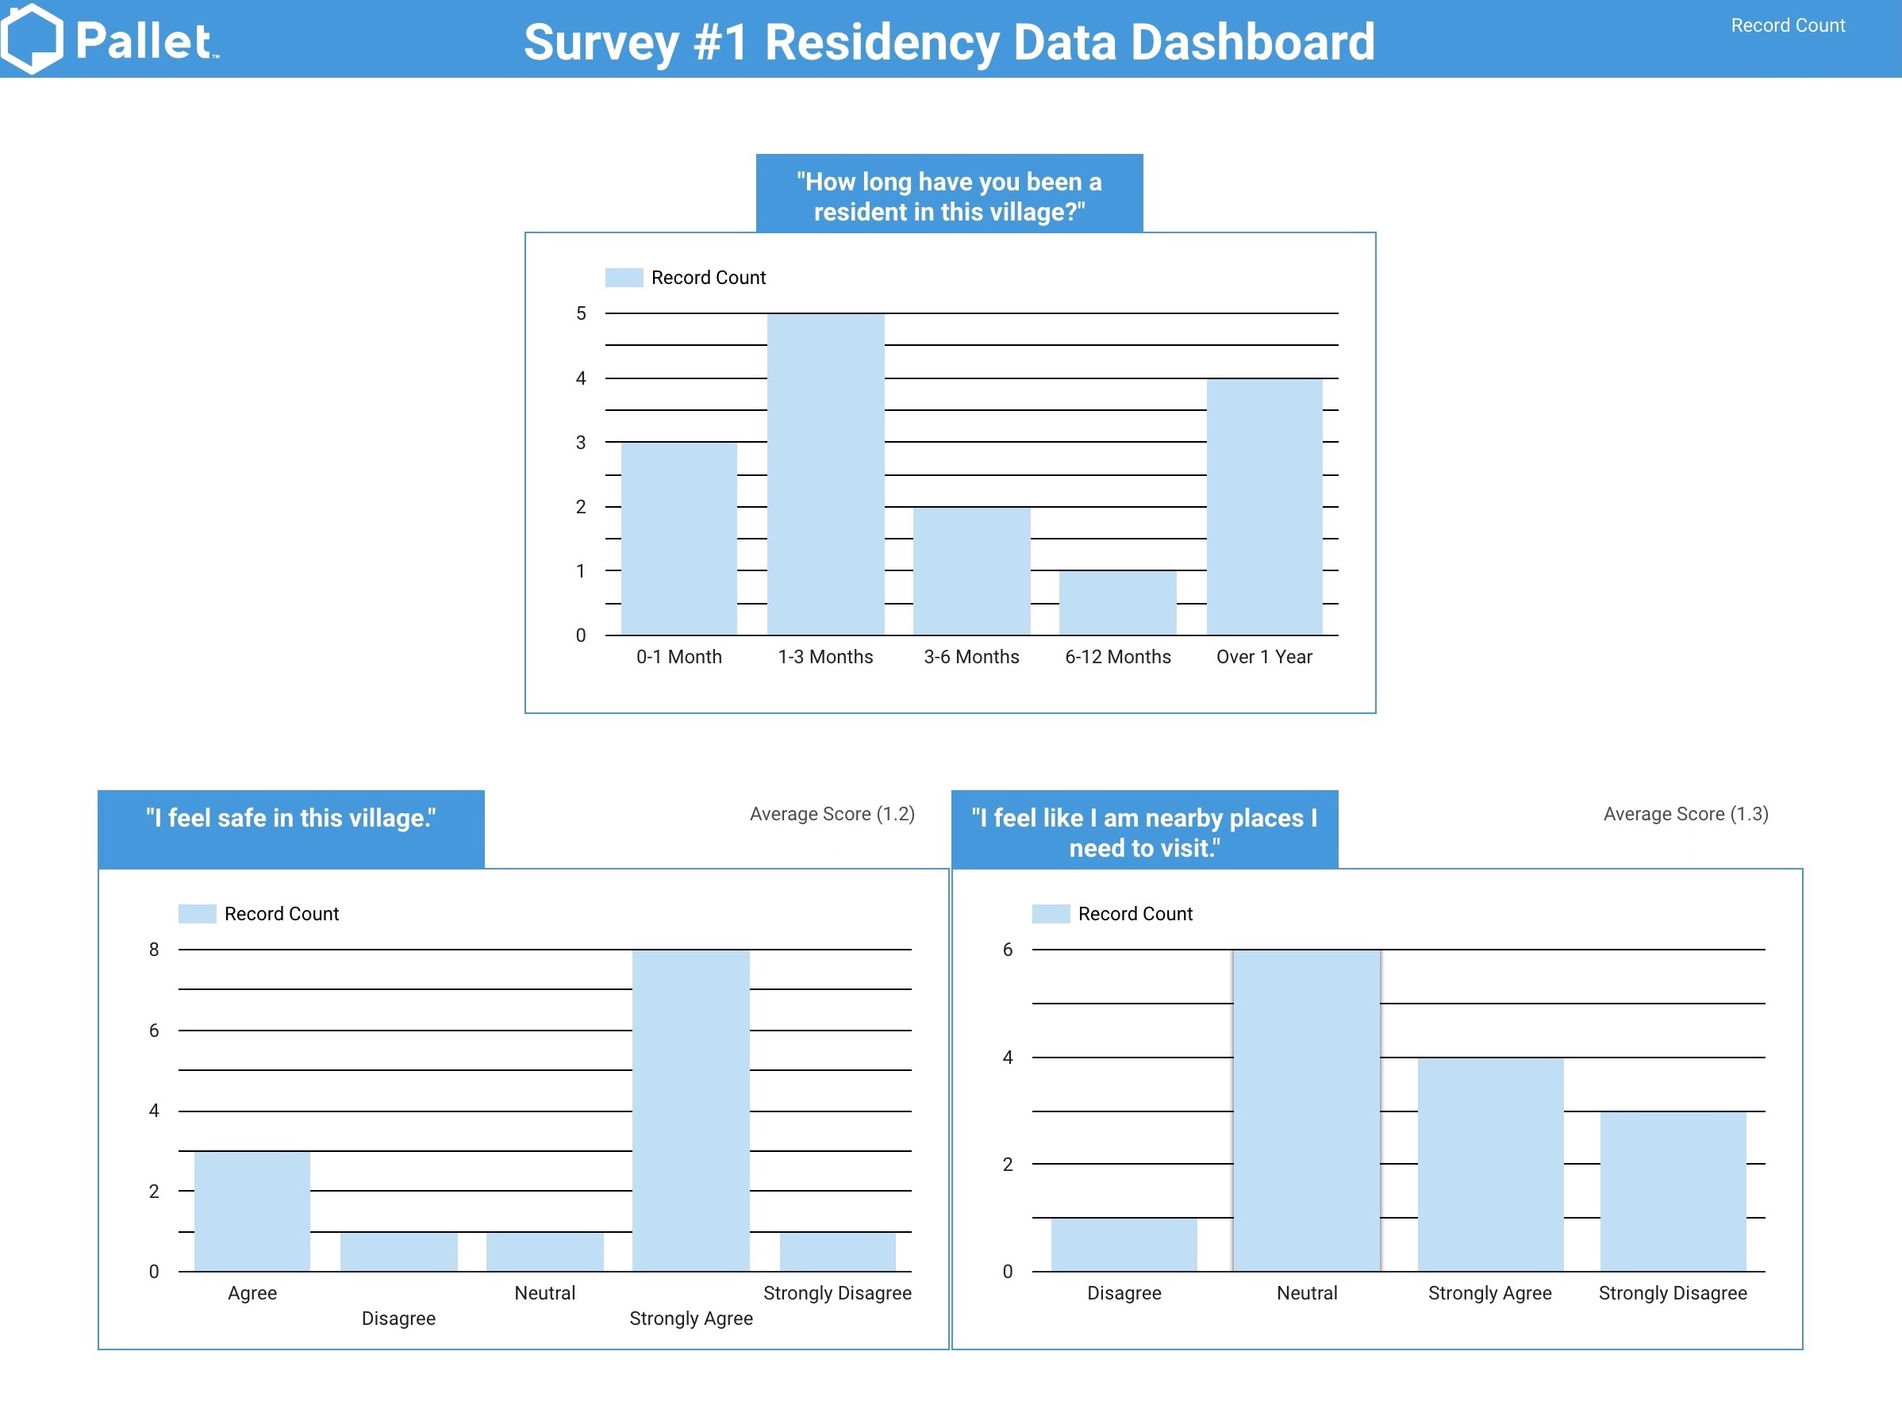Click the Strongly Disagree label in nearby places chart
This screenshot has height=1428, width=1902.
pos(1673,1293)
